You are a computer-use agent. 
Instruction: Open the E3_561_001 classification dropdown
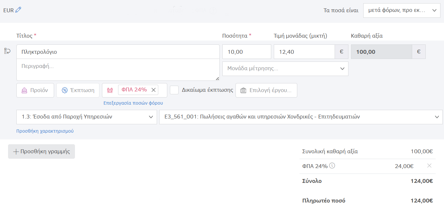[301, 117]
